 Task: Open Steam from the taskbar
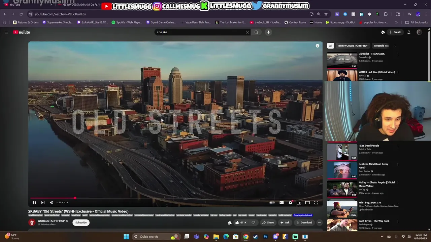(256, 237)
